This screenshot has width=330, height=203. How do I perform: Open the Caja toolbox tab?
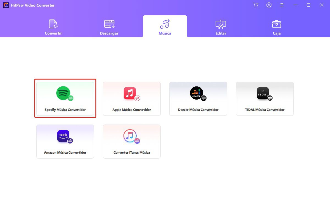tap(277, 27)
